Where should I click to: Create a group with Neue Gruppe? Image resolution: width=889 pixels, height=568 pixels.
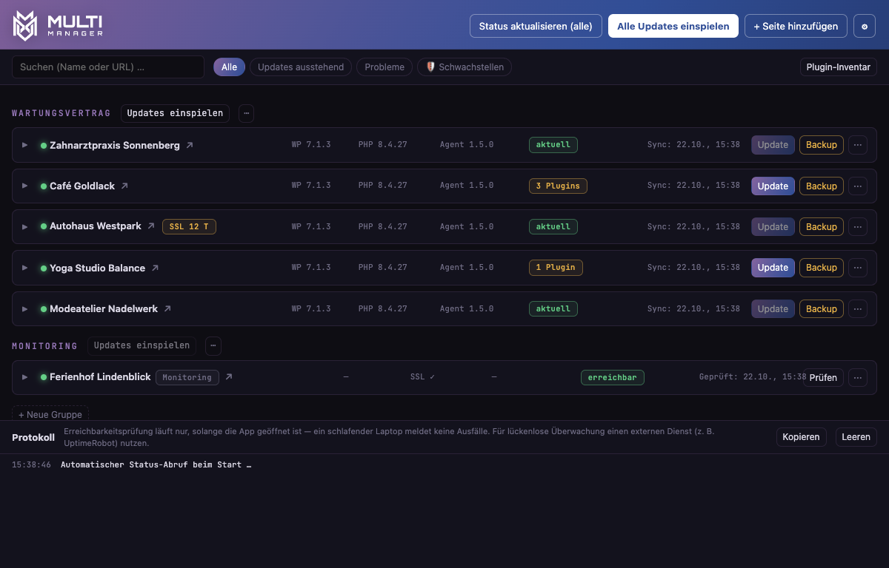(x=50, y=414)
